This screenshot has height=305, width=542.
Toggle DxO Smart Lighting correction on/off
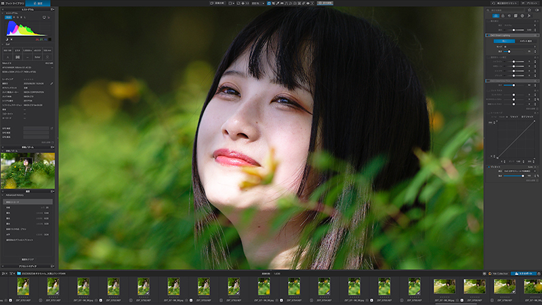coord(488,35)
